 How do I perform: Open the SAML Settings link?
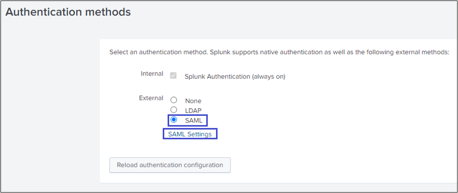tap(190, 134)
